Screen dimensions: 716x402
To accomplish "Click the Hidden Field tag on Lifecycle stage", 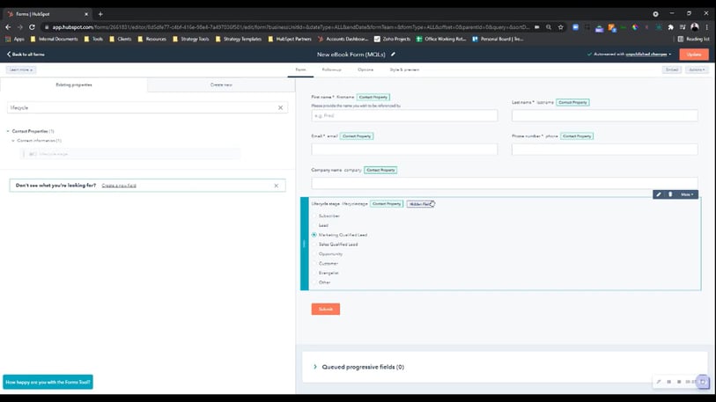I will click(420, 204).
